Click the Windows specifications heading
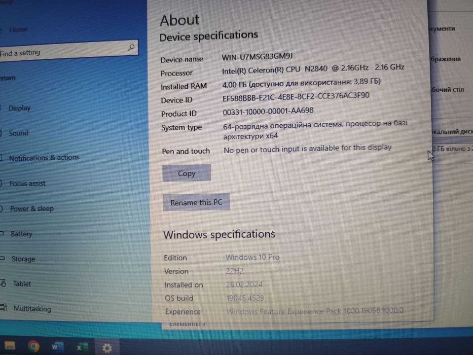 click(219, 234)
